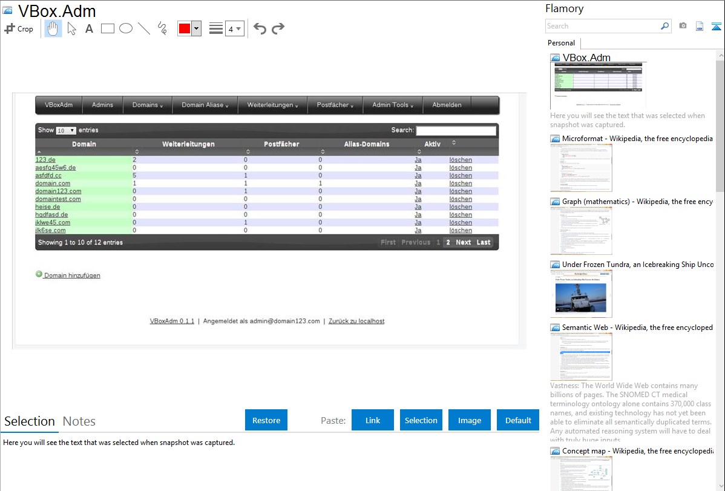
Task: Pick the rectangle shape tool
Action: click(x=108, y=28)
